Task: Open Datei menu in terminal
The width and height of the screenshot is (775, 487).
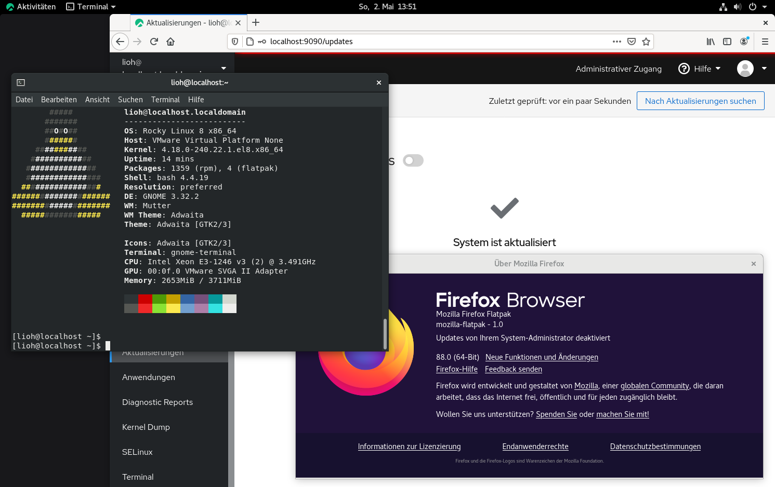Action: (24, 100)
